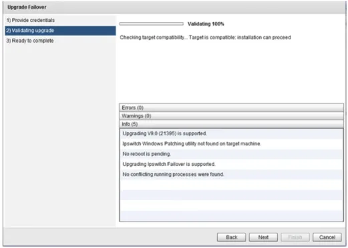348x248 pixels.
Task: Click the greyed-out Finish button
Action: pos(295,237)
